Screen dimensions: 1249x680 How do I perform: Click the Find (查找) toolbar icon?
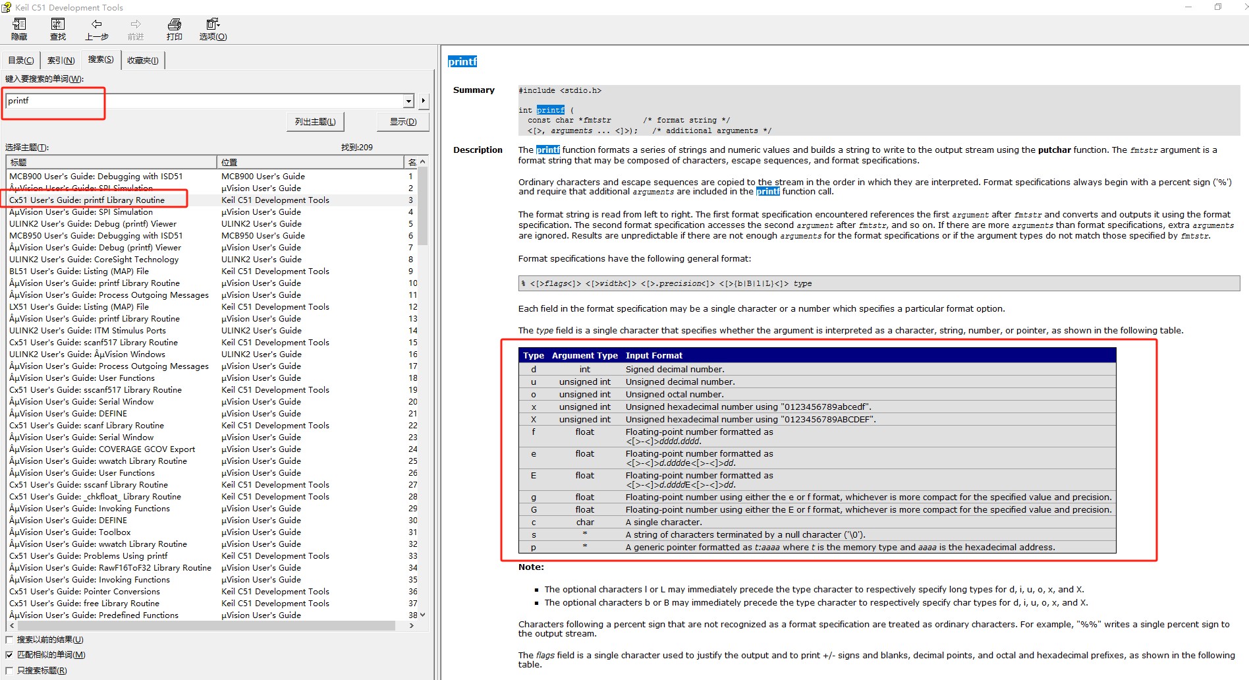pyautogui.click(x=58, y=25)
